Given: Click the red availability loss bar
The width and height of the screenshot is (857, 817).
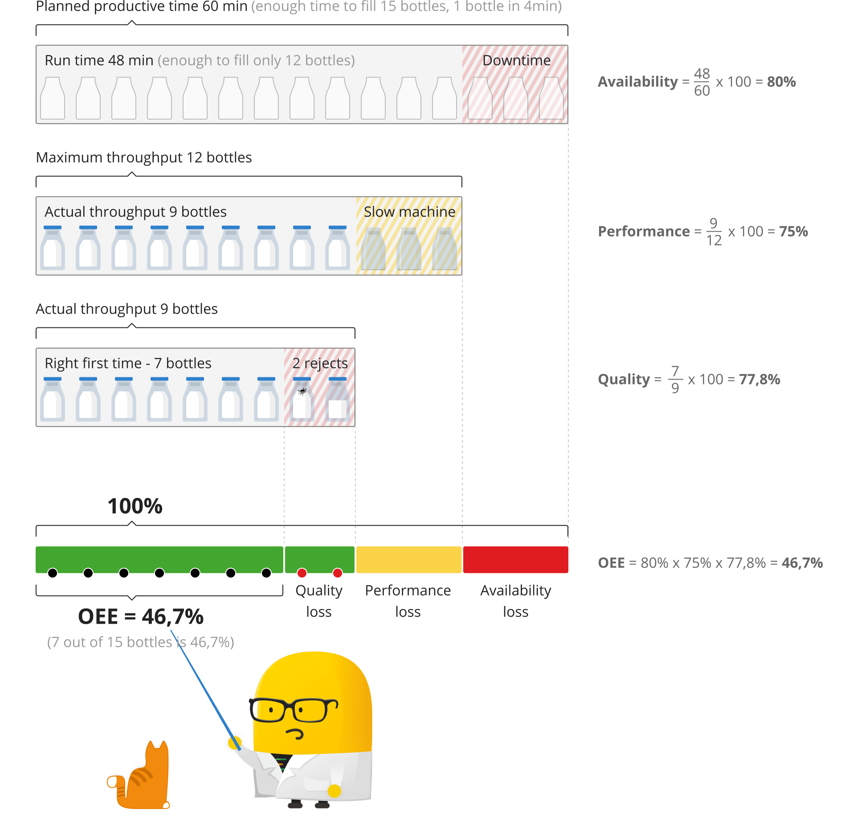Looking at the screenshot, I should pyautogui.click(x=516, y=560).
